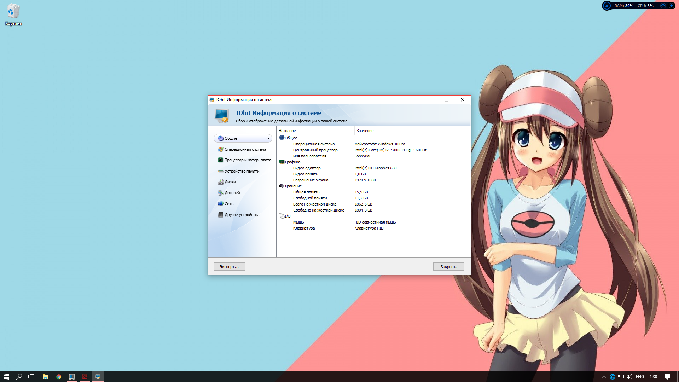Click the monitor icon beside Дисплей
Screen dimensions: 679x382
pos(220,193)
